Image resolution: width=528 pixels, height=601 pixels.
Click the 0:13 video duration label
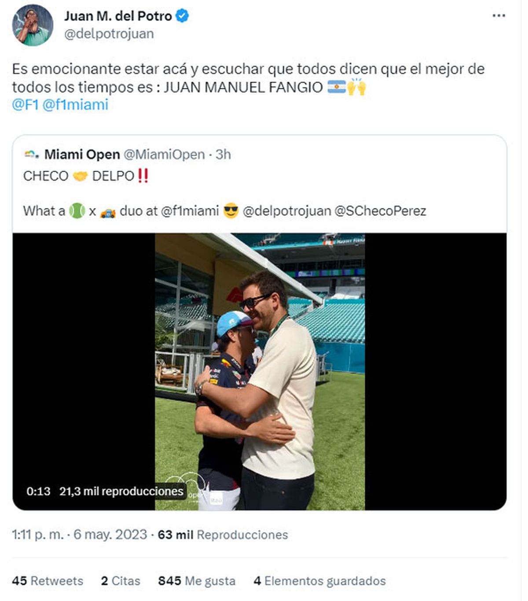pos(38,491)
